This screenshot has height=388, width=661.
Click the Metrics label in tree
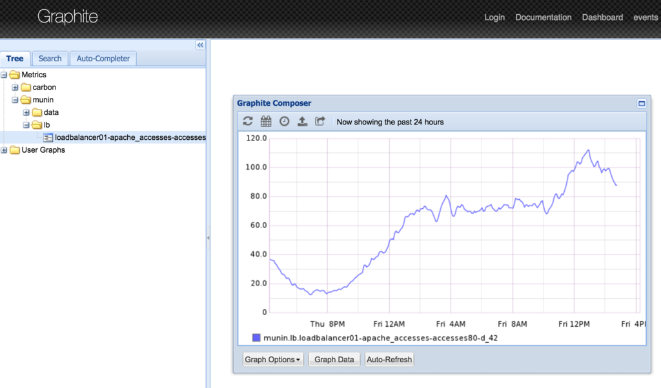34,75
